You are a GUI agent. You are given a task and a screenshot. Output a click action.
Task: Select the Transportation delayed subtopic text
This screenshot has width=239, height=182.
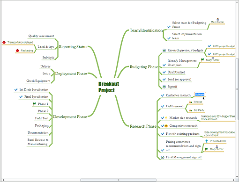20,42
